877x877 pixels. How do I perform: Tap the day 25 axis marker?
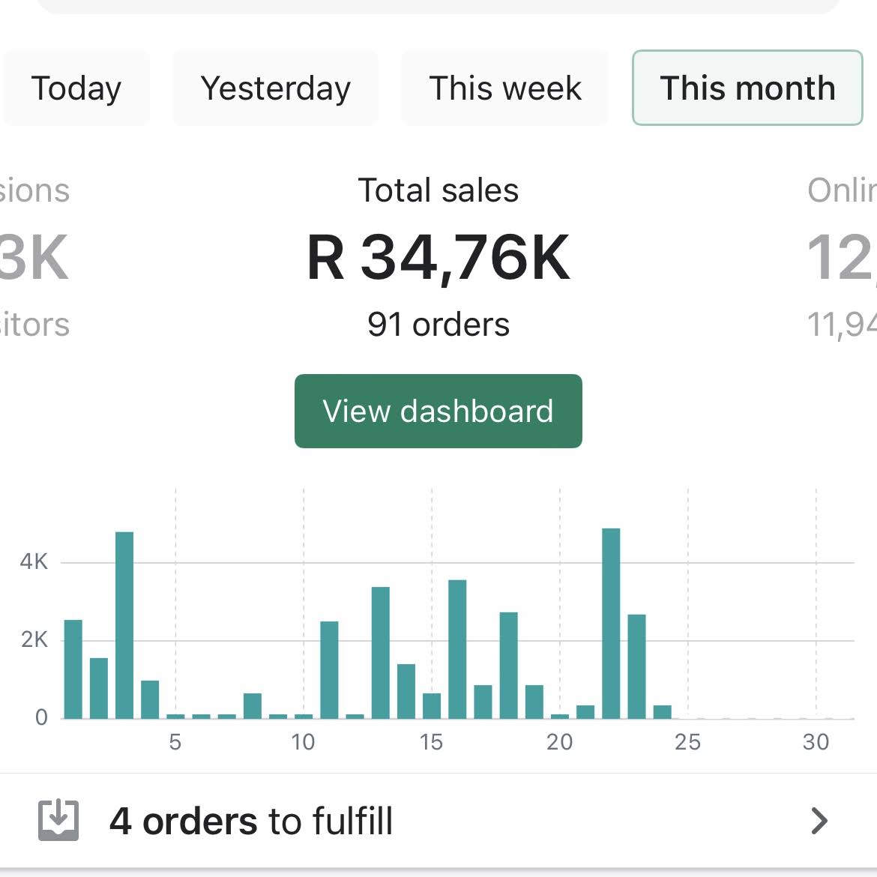(x=687, y=742)
